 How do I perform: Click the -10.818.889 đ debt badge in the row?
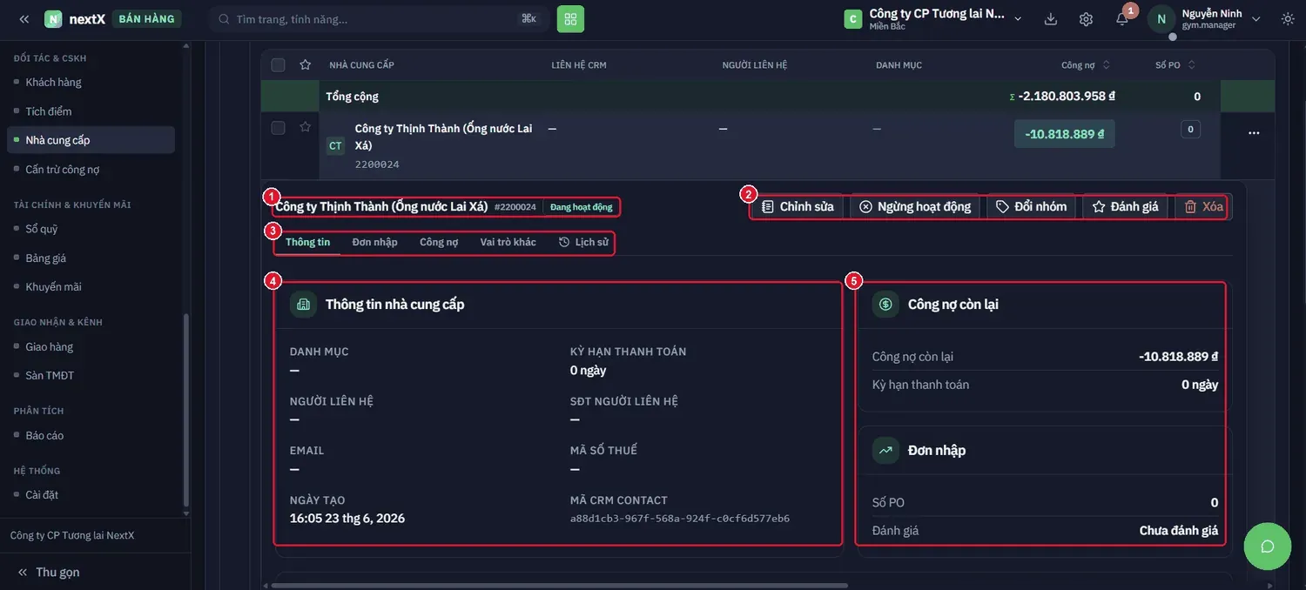pos(1065,134)
